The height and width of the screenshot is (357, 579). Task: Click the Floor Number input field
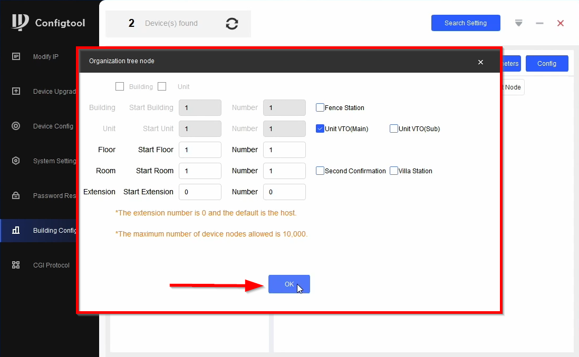pyautogui.click(x=284, y=150)
